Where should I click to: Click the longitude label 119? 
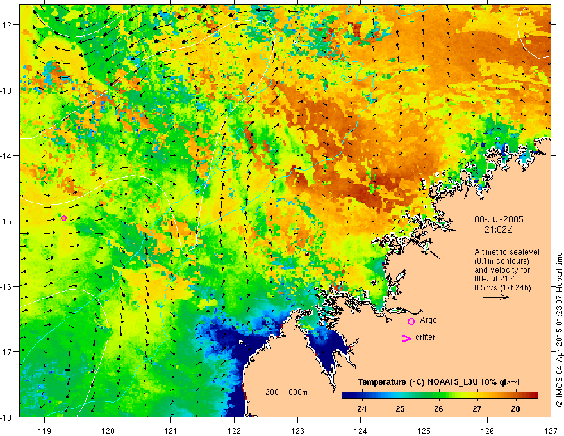coord(45,431)
